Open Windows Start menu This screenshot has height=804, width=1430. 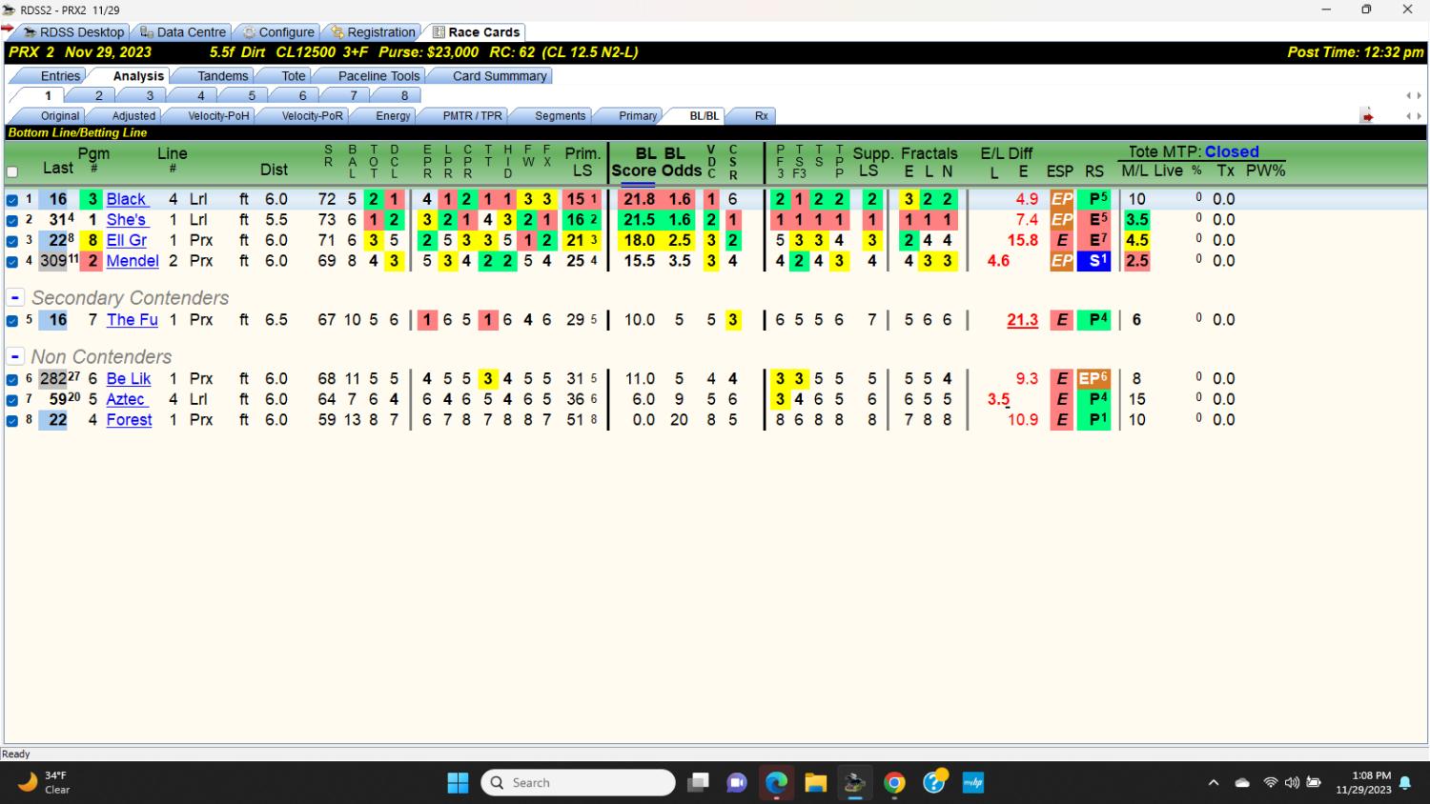(458, 783)
